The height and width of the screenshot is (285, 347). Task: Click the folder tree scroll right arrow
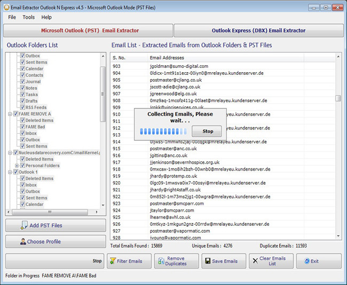coord(97,212)
